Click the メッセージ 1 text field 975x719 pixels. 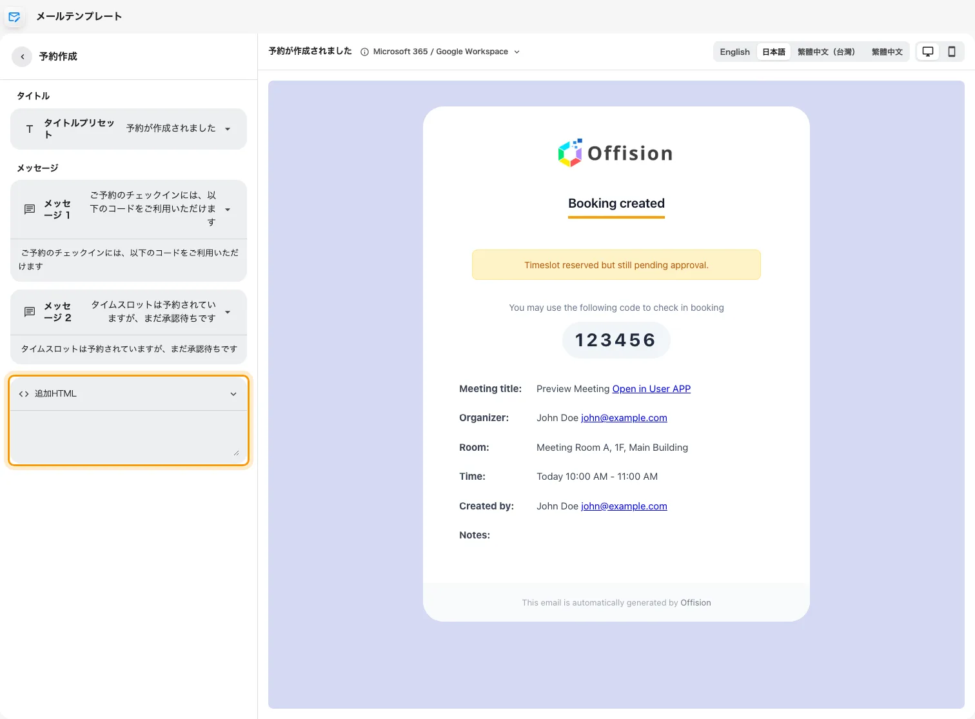(x=129, y=260)
